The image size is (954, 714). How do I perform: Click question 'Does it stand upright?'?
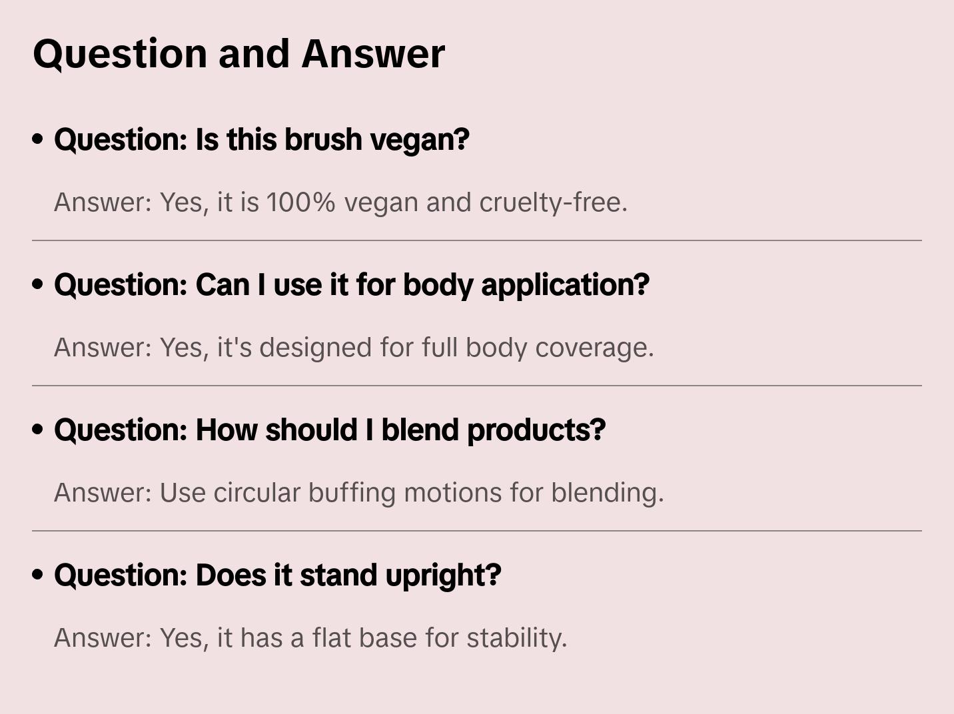click(277, 575)
